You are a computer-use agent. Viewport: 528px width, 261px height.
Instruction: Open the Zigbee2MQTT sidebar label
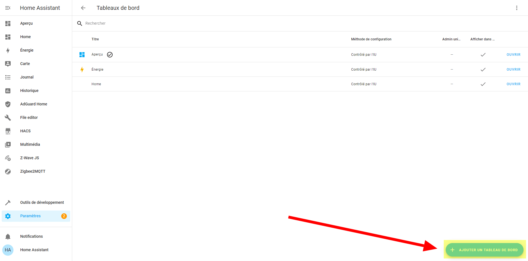pos(33,172)
